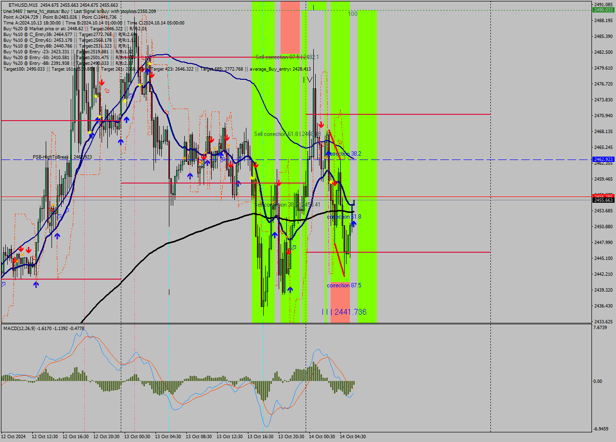Click the 2459.465 price axis value
Screen dimensions: 616x442
click(604, 179)
